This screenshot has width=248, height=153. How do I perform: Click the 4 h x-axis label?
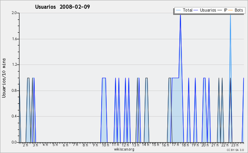point(45,145)
